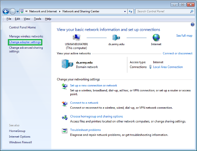
Task: Open the Help question mark icon
Action: click(192, 24)
